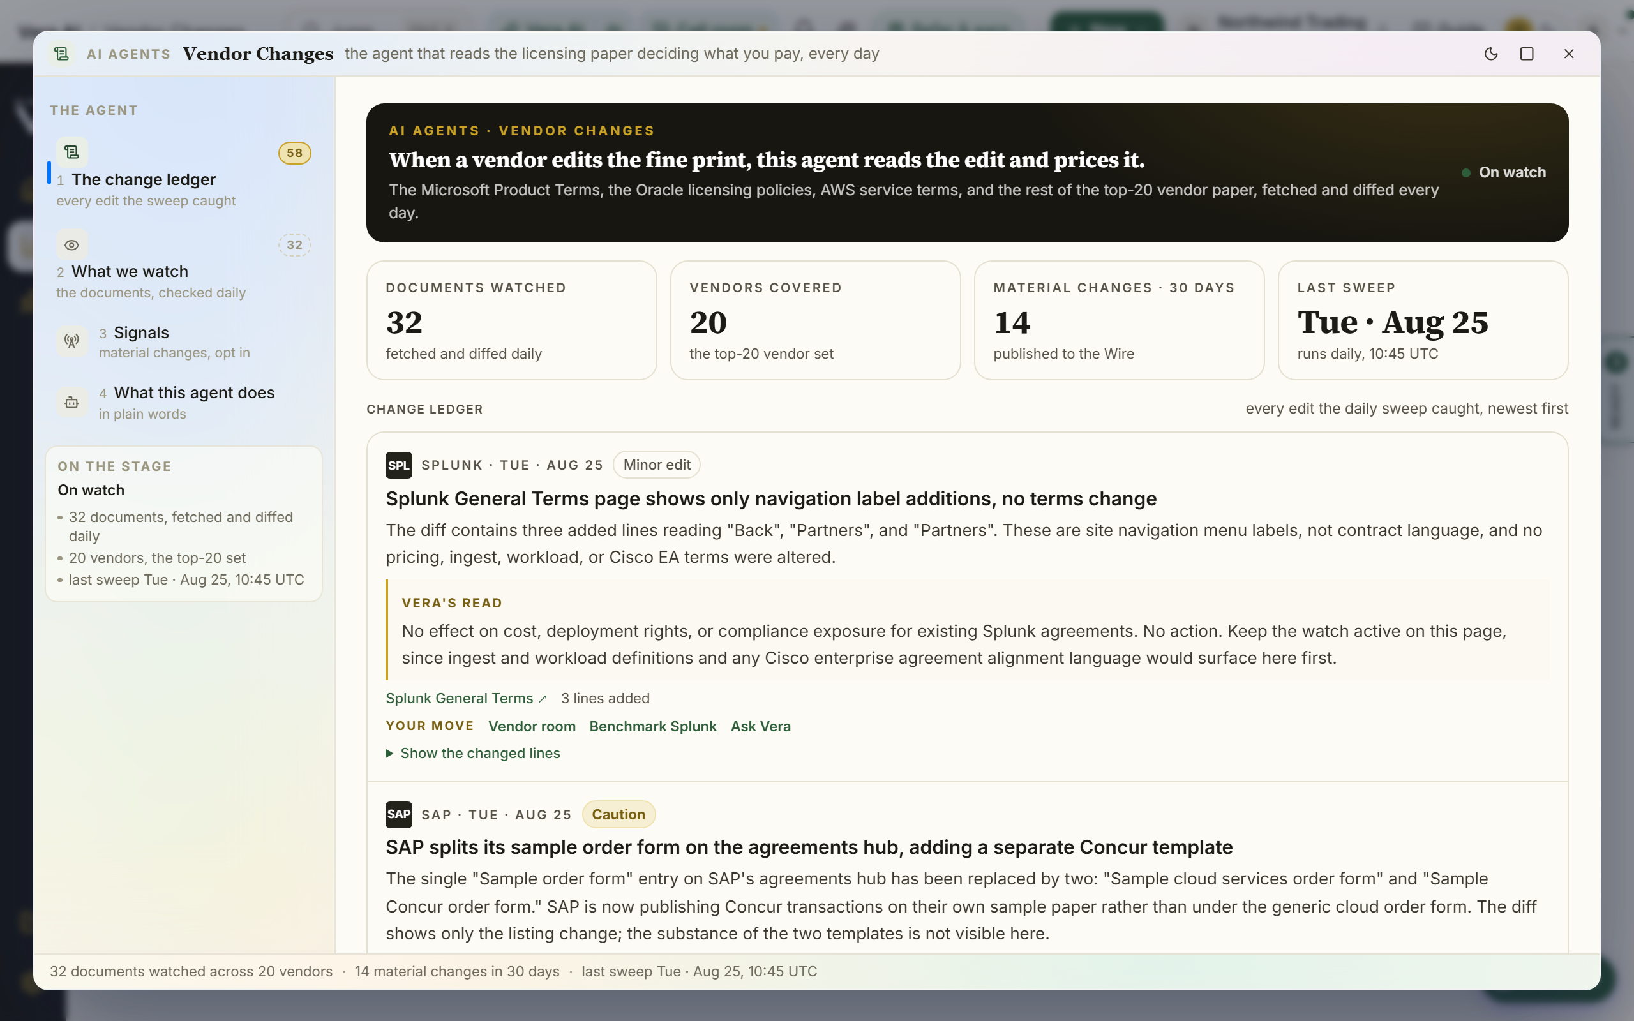Open Vendor room link
The height and width of the screenshot is (1021, 1634).
pos(532,727)
